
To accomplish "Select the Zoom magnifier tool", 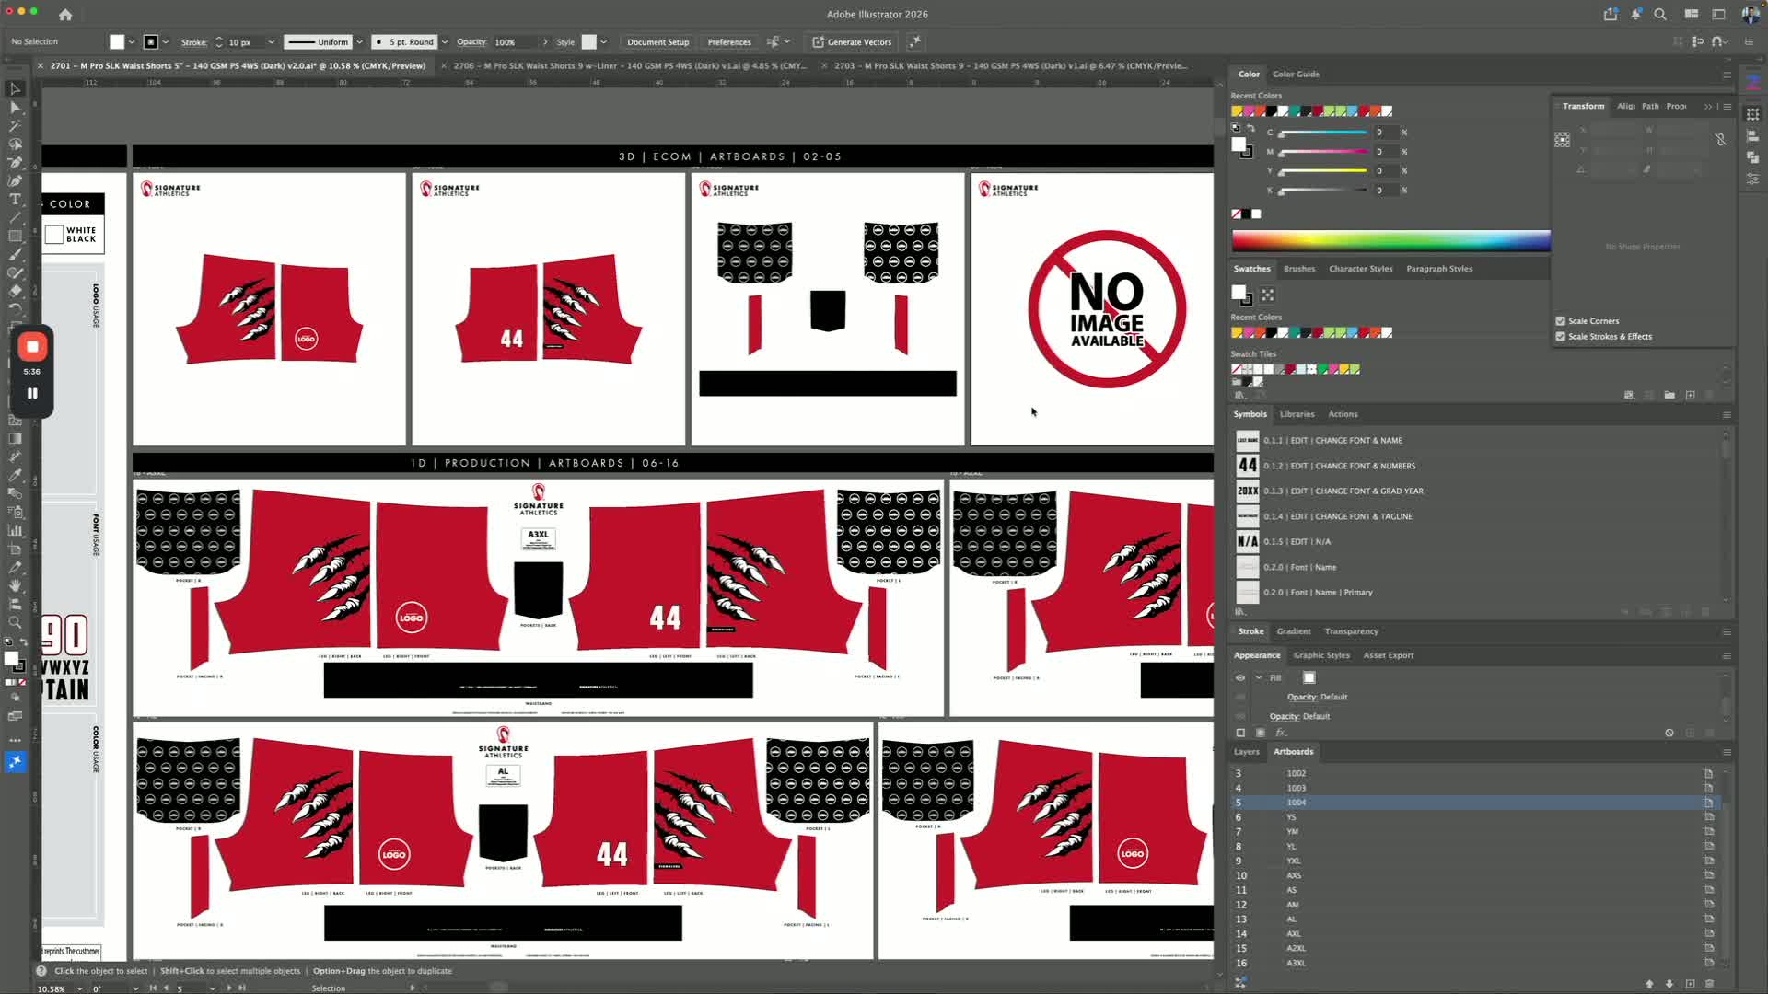I will [15, 623].
